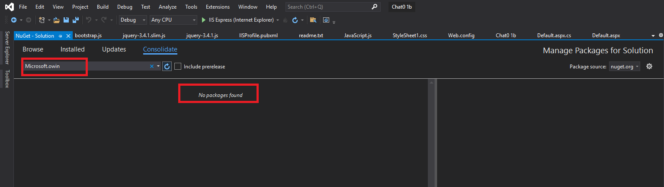Open the Any CPU platform dropdown

[173, 20]
